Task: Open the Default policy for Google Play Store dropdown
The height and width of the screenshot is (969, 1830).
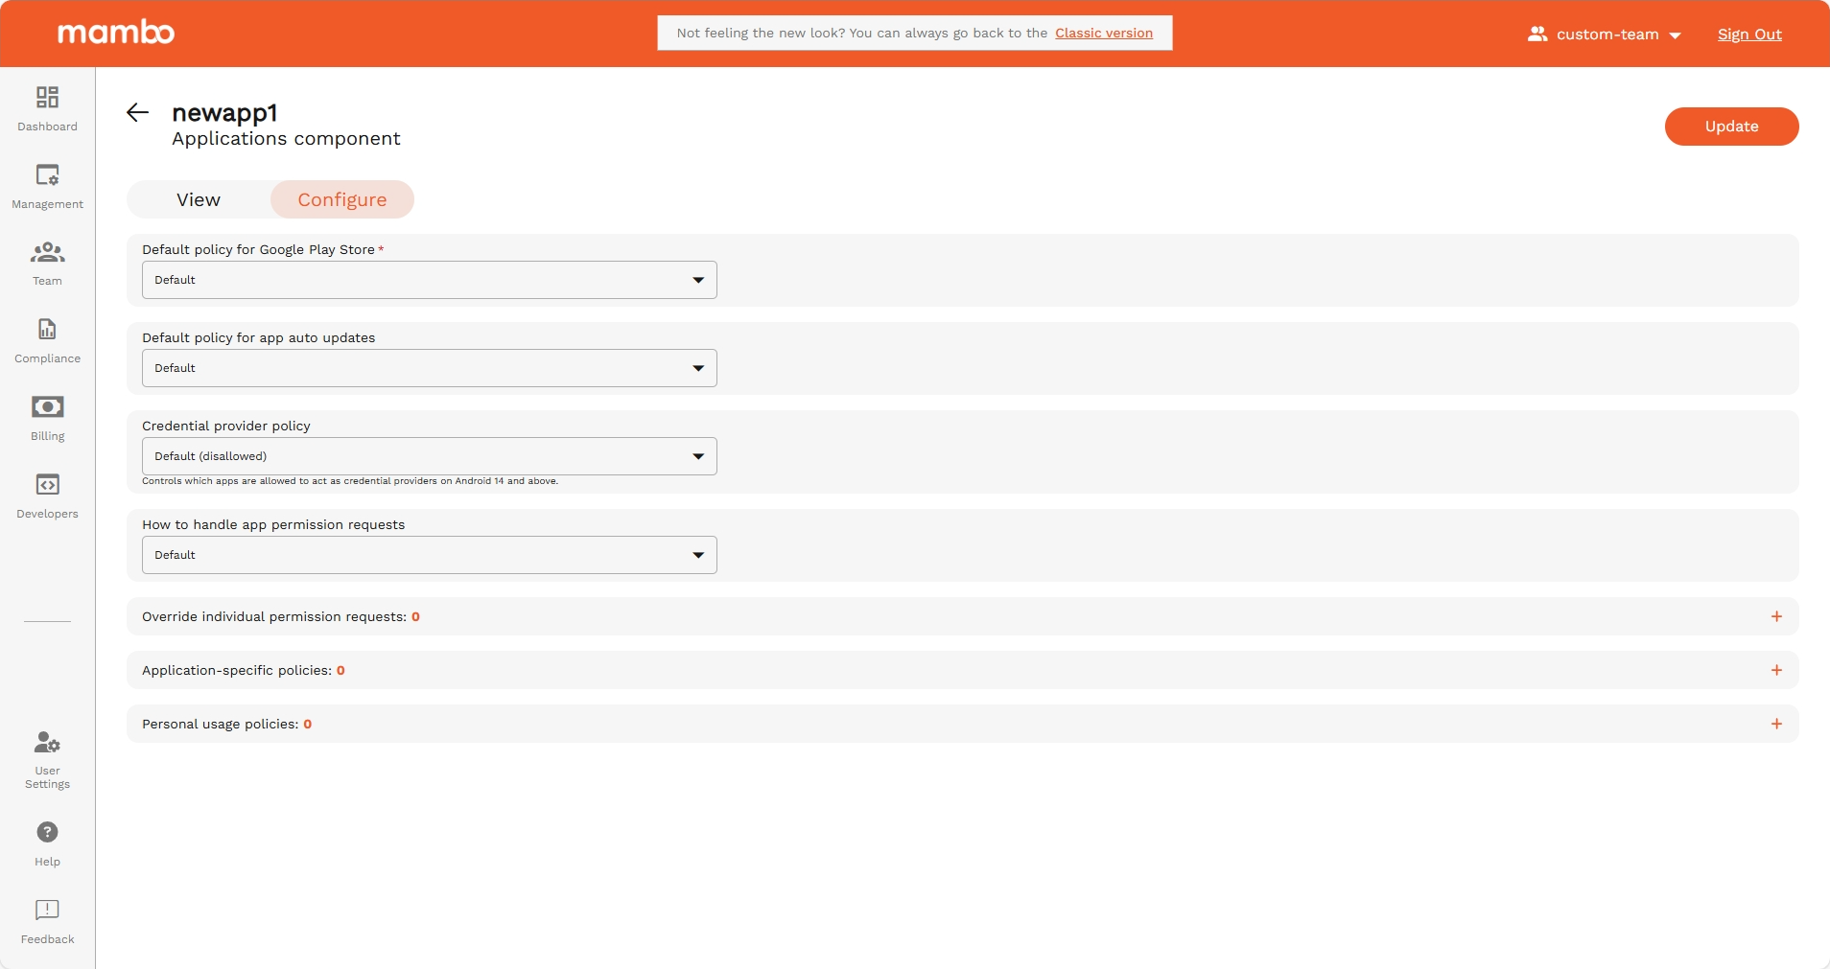Action: point(428,280)
